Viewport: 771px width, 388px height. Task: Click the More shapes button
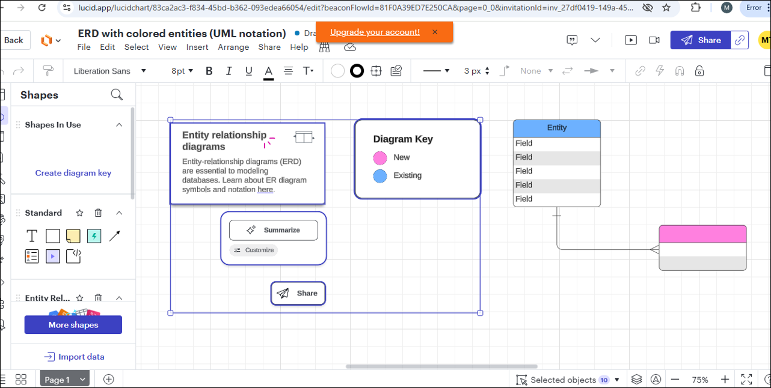(x=73, y=324)
